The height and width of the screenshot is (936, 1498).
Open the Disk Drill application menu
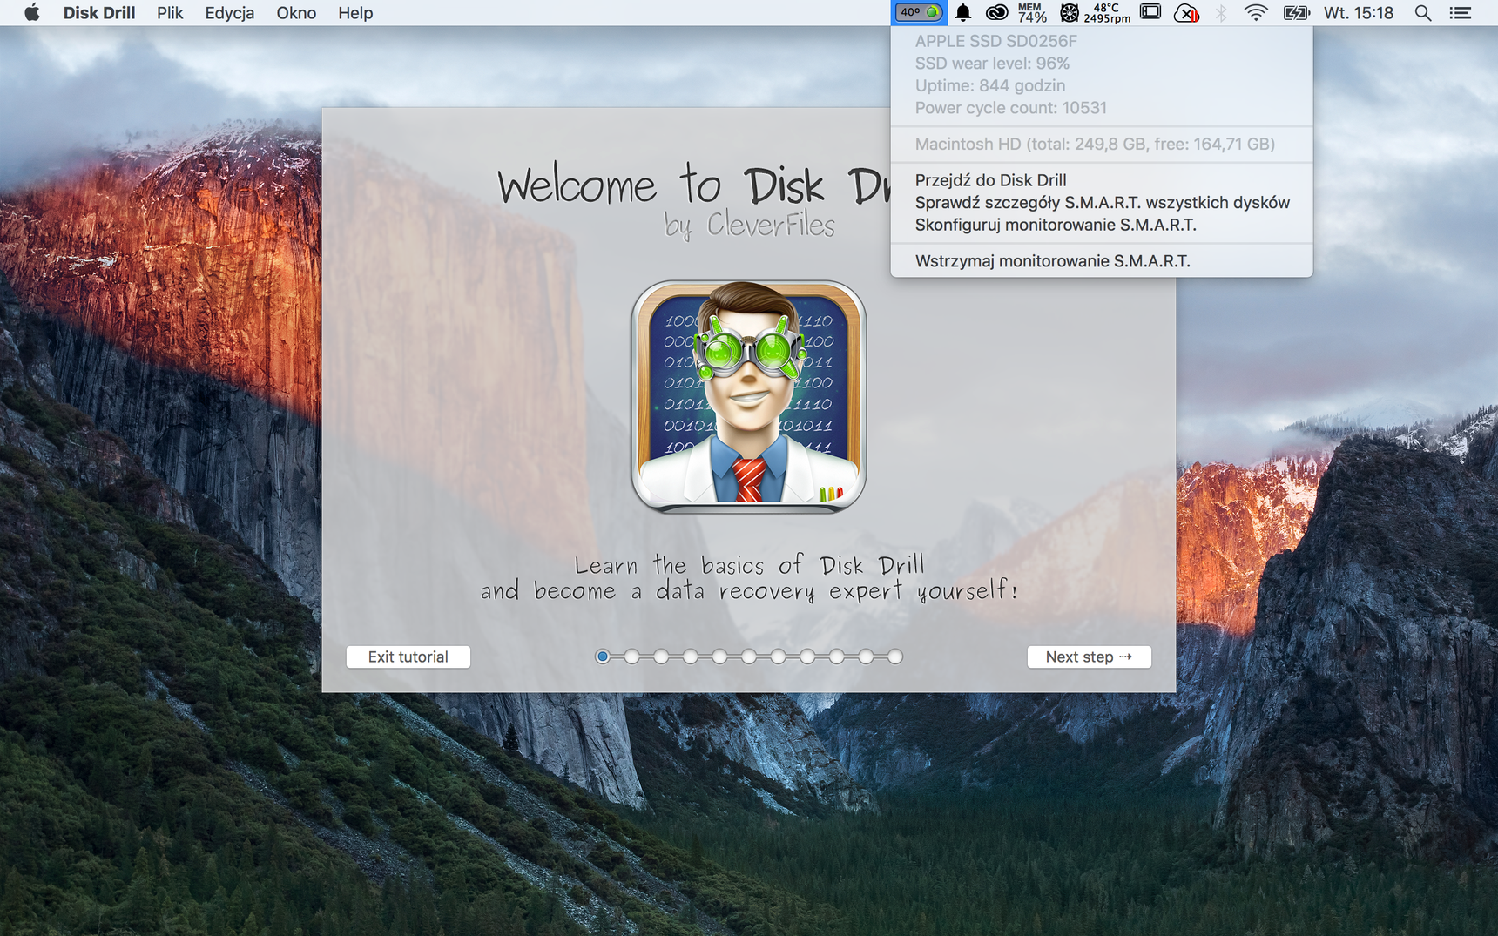(x=98, y=12)
